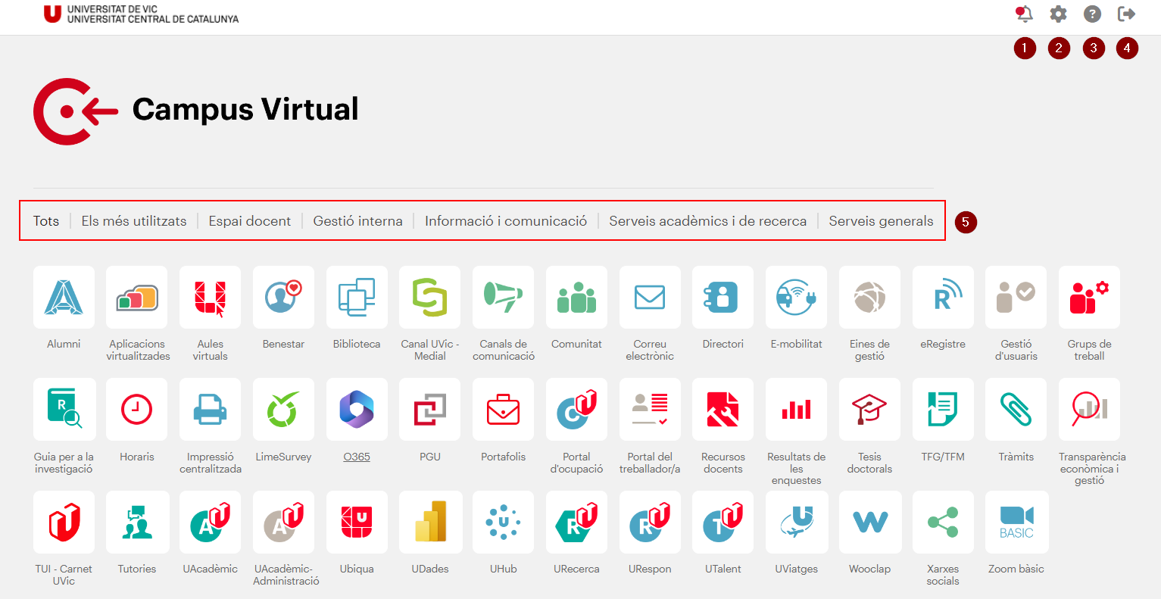This screenshot has width=1161, height=599.
Task: Open the LimeSurvey icon
Action: pos(283,410)
